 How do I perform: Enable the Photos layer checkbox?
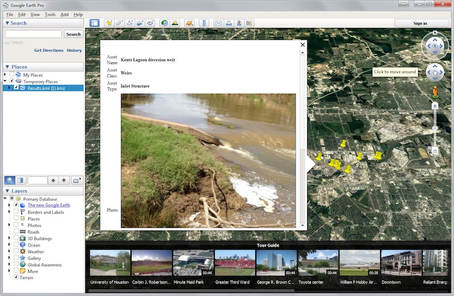click(16, 224)
